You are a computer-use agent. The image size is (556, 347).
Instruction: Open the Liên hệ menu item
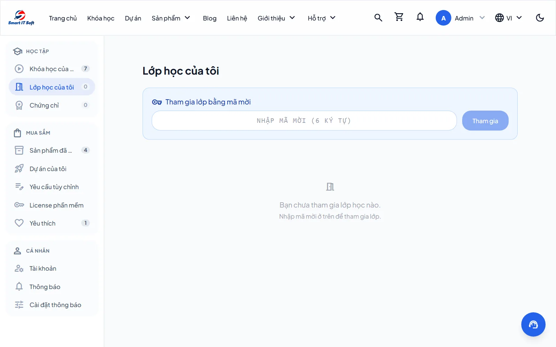tap(237, 18)
